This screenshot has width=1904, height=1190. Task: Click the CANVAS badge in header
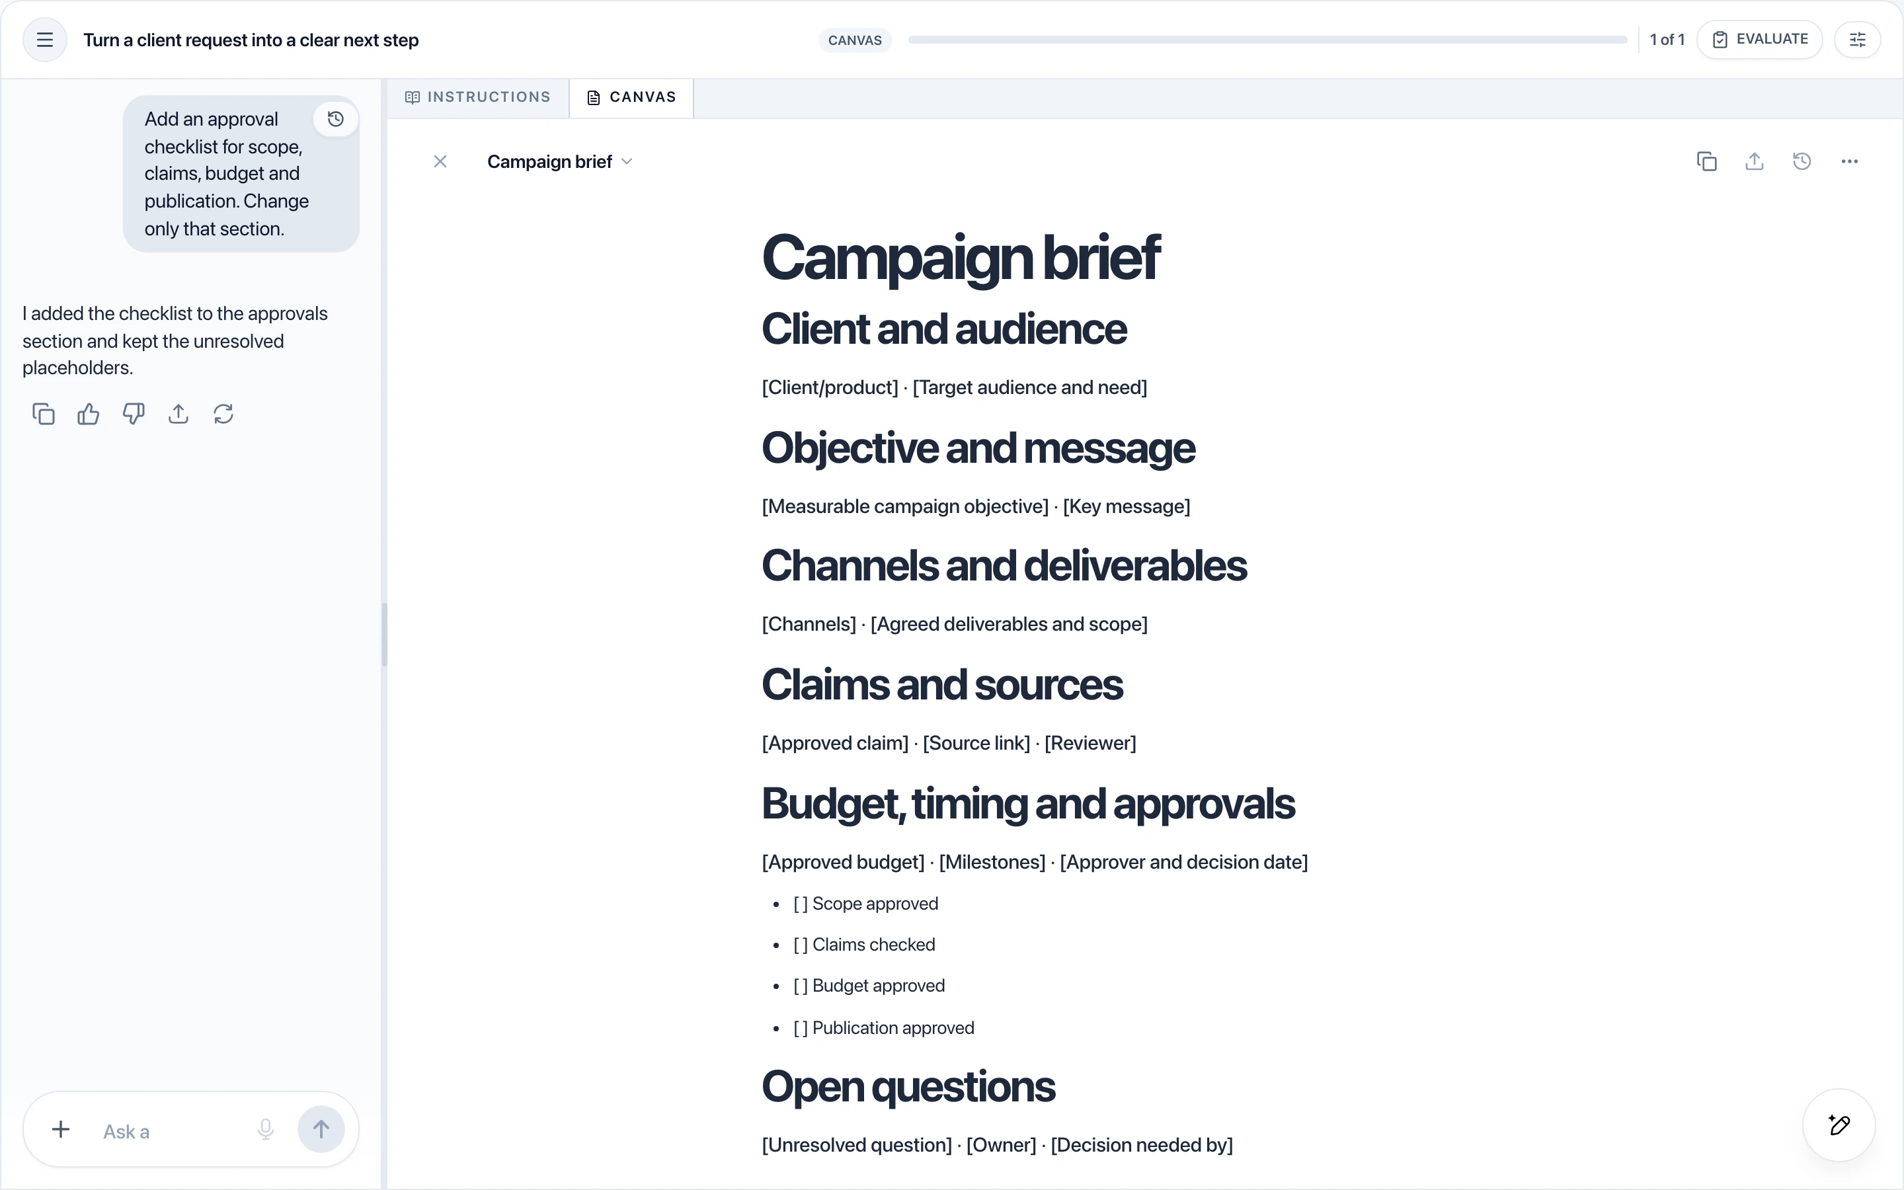pos(855,40)
